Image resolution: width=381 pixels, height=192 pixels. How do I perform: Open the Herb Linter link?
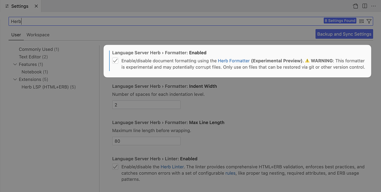coord(172,167)
